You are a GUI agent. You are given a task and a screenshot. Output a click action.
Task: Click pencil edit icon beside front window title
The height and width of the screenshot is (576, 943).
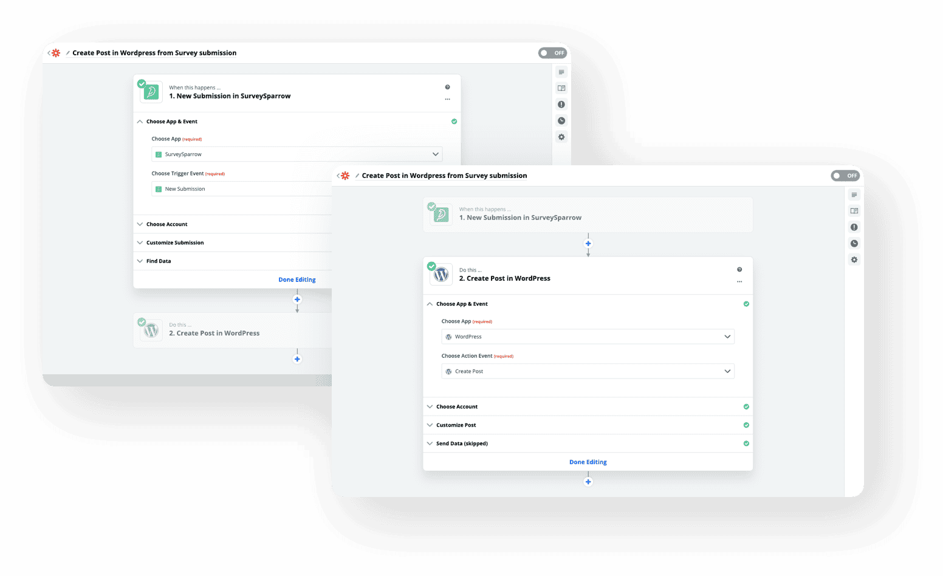click(x=357, y=176)
